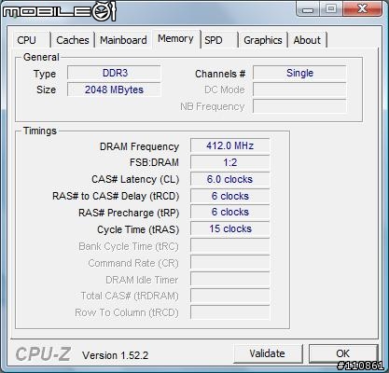This screenshot has width=389, height=373.
Task: Switch to the CPU tab
Action: point(31,40)
